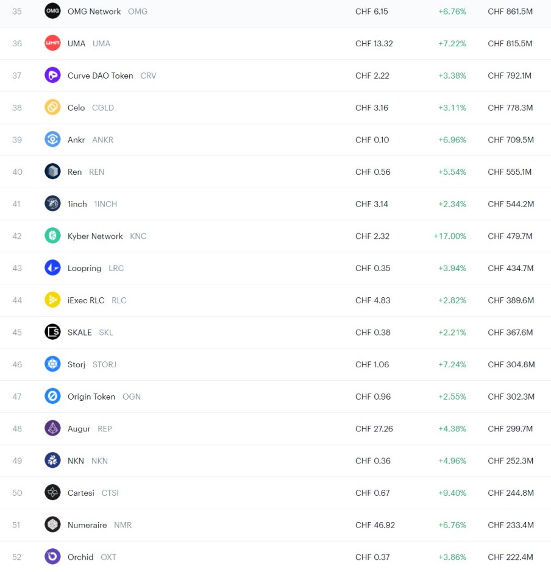551x572 pixels.
Task: Click the OMG Network coin icon
Action: point(52,11)
